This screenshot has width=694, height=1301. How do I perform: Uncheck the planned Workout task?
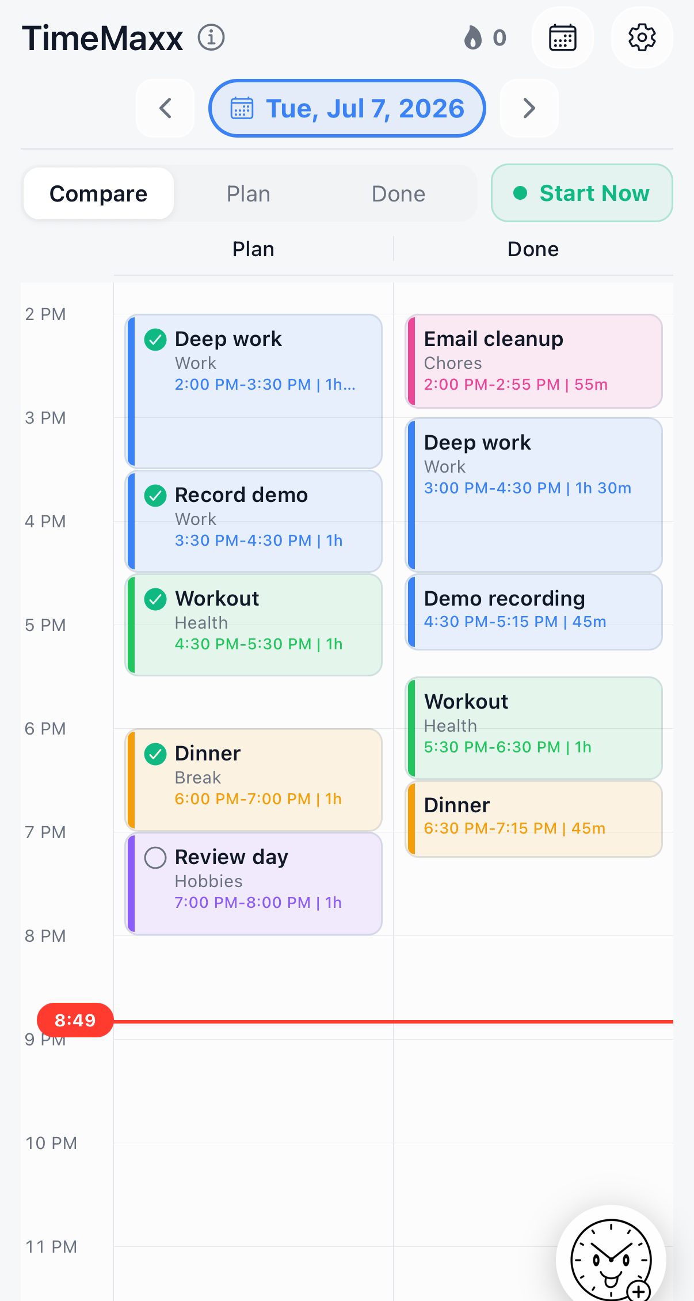coord(155,599)
